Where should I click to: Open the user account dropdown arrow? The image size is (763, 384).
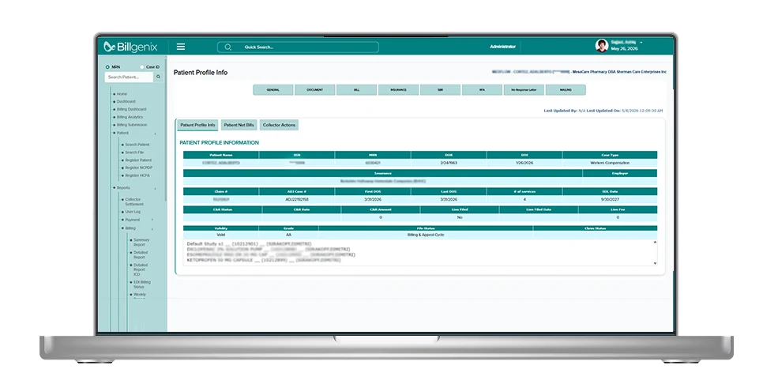641,43
